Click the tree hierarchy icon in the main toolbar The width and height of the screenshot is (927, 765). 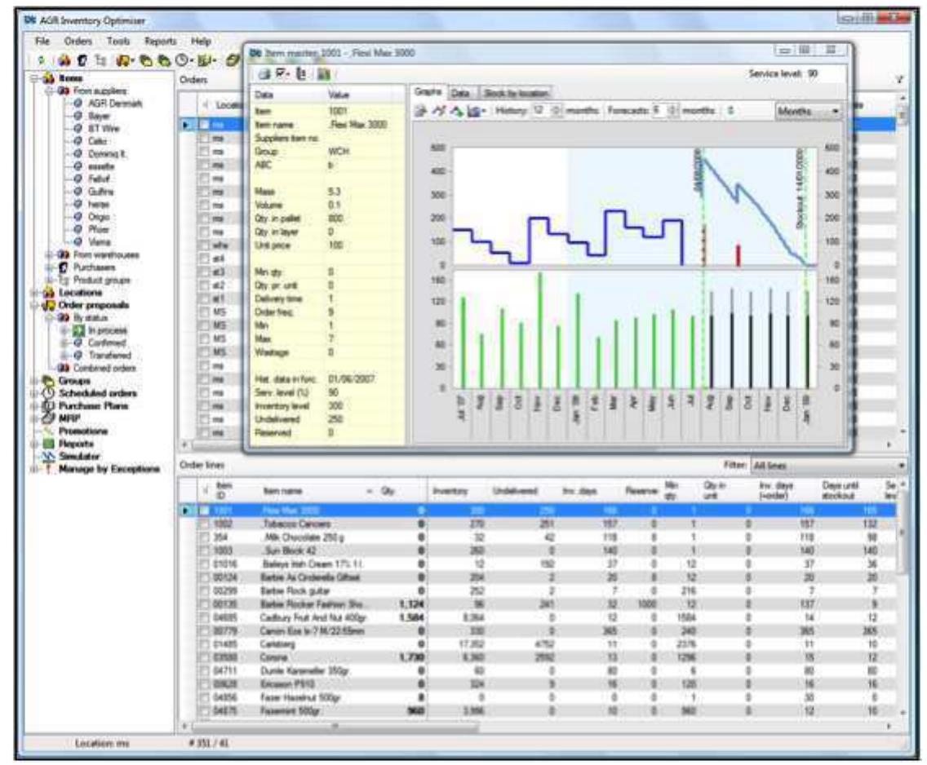tap(101, 60)
